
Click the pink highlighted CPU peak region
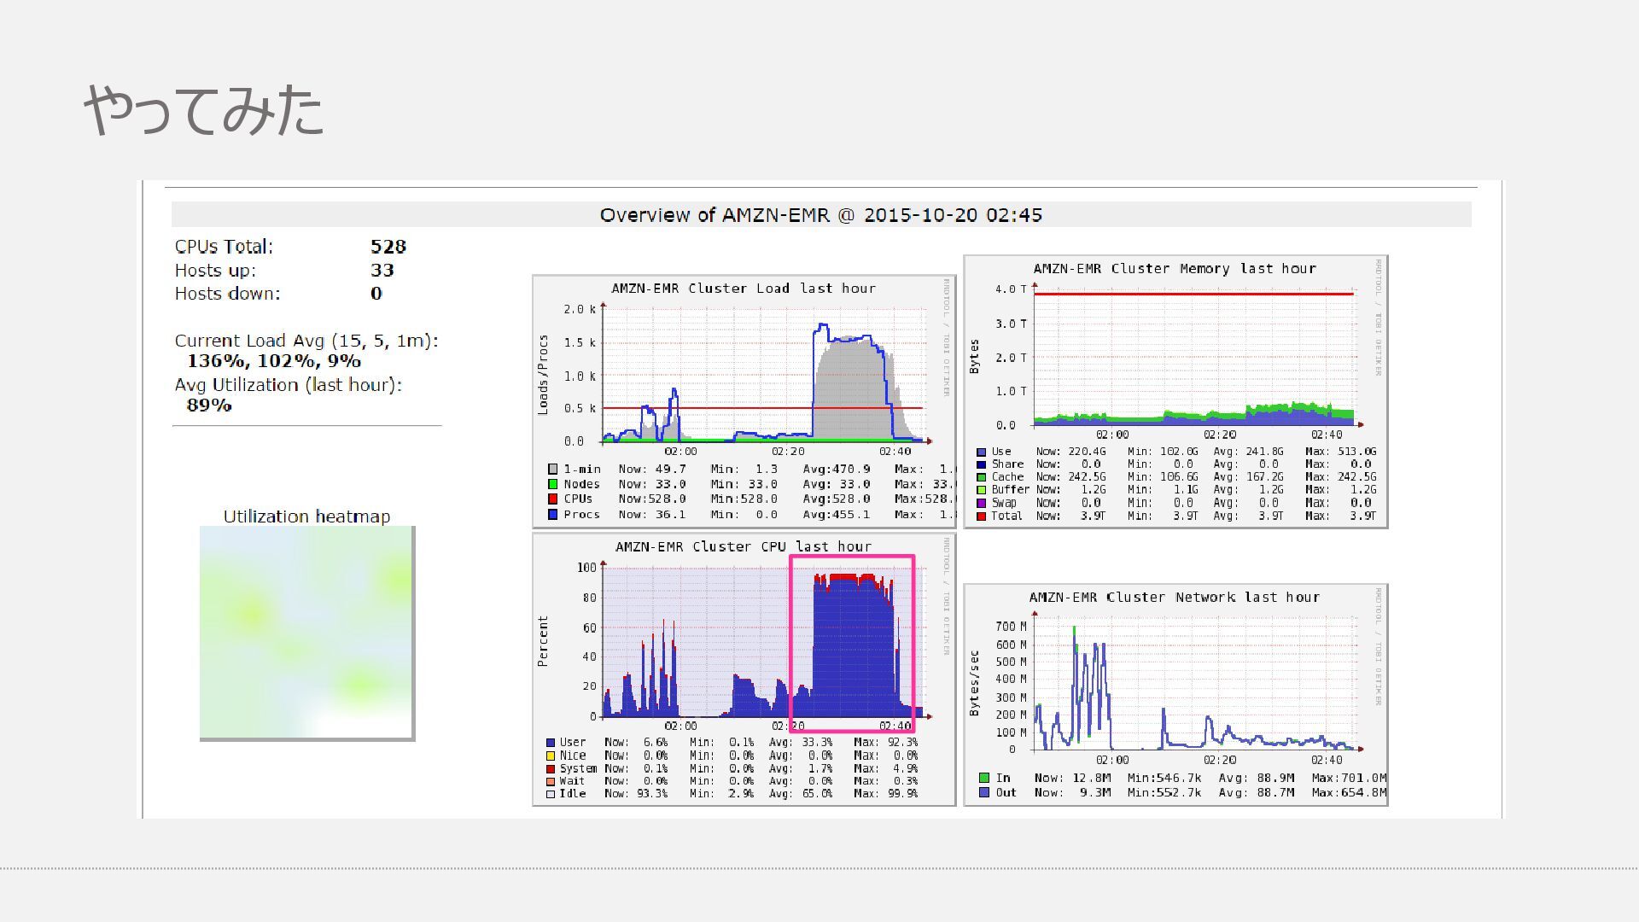pos(852,645)
